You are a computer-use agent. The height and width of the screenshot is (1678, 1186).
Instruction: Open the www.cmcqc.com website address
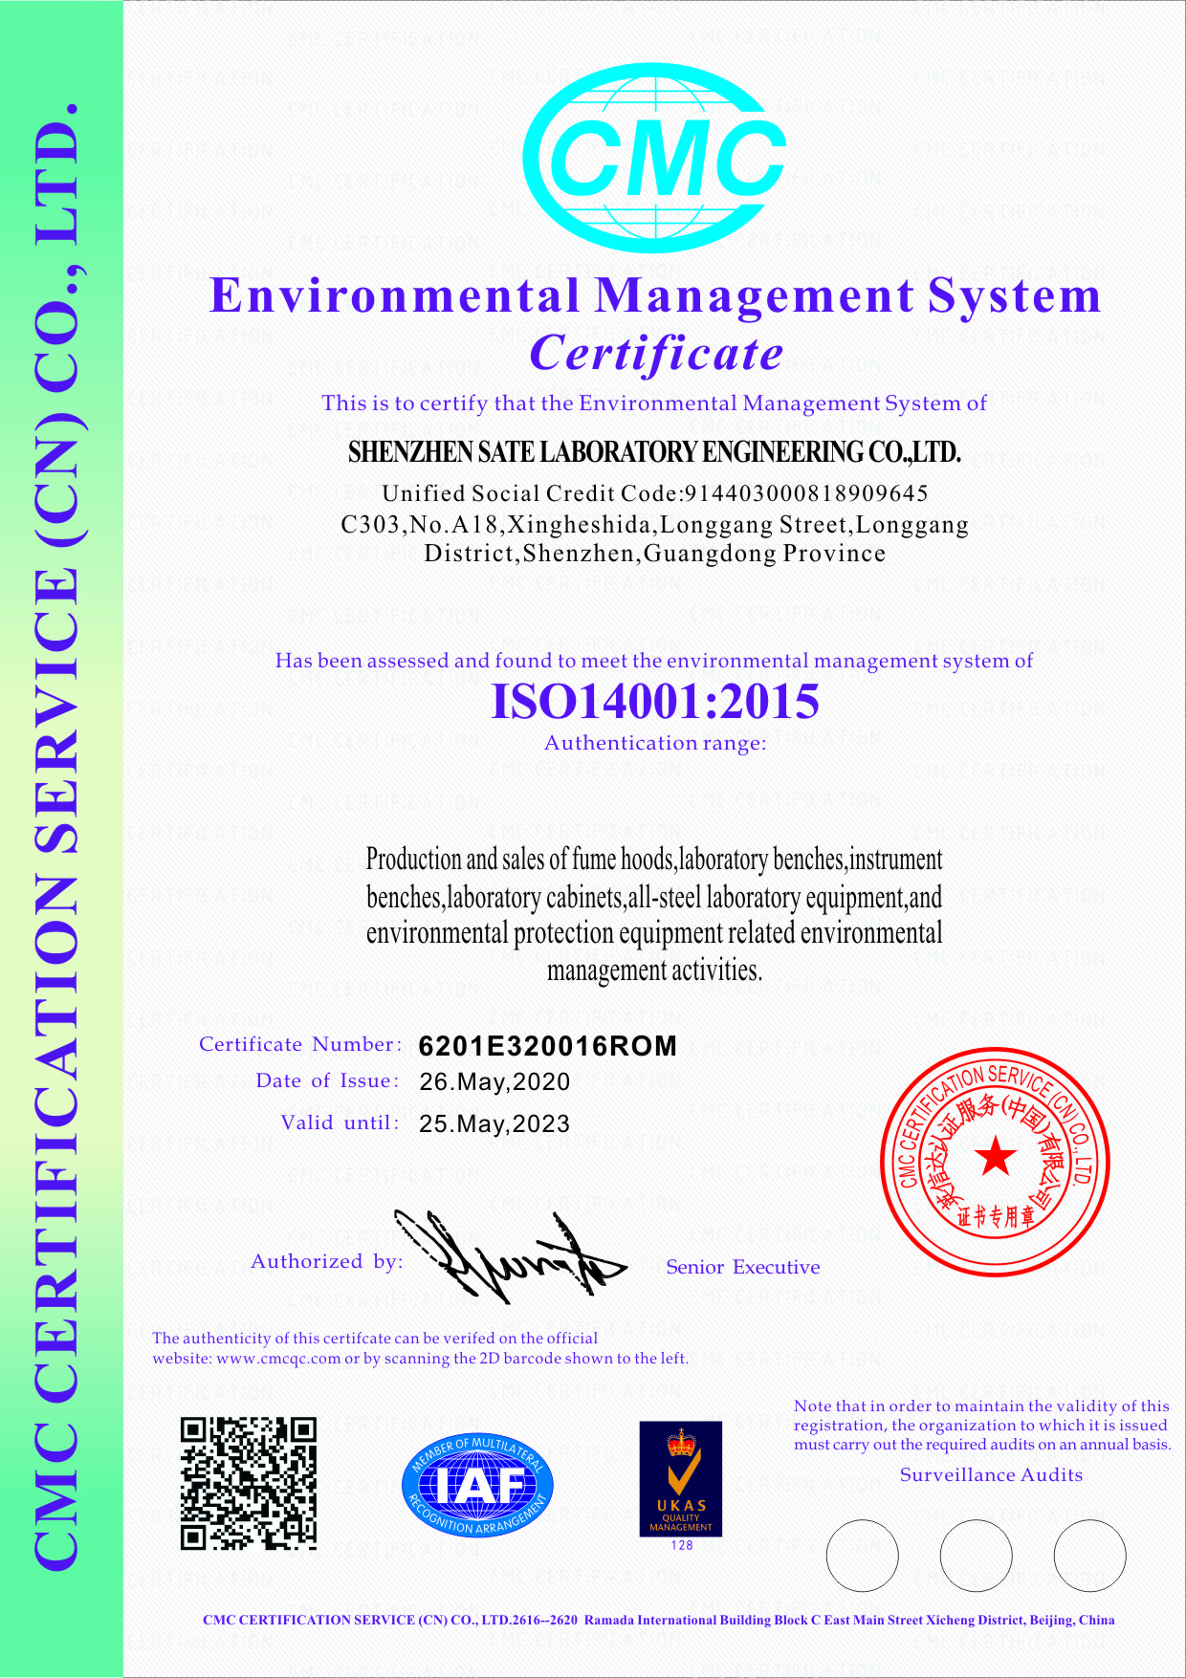tap(278, 1359)
